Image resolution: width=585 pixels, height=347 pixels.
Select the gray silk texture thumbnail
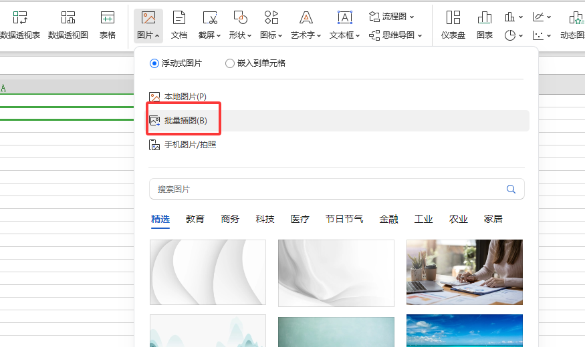point(336,273)
